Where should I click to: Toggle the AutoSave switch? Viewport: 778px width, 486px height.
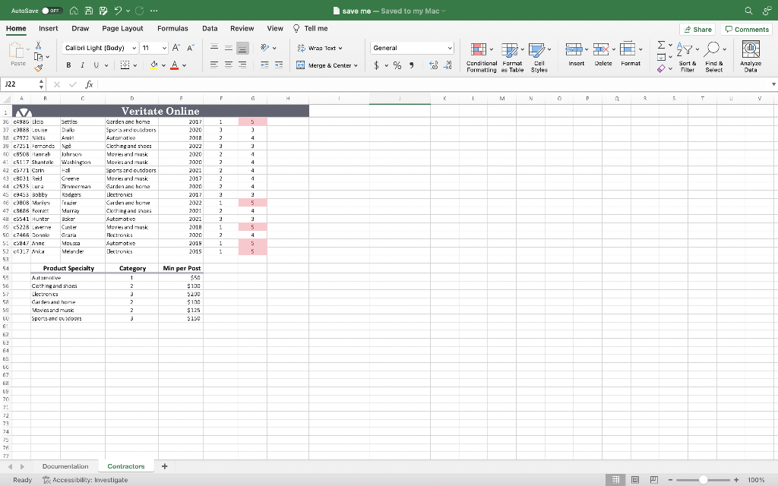pos(52,11)
